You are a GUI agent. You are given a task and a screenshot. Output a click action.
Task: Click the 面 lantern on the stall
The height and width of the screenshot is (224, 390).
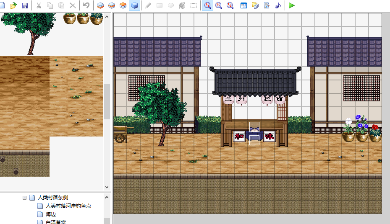click(280, 99)
